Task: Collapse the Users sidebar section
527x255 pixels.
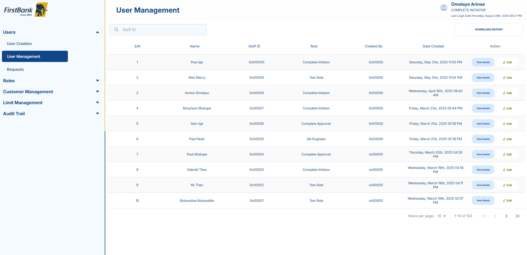Action: [97, 32]
